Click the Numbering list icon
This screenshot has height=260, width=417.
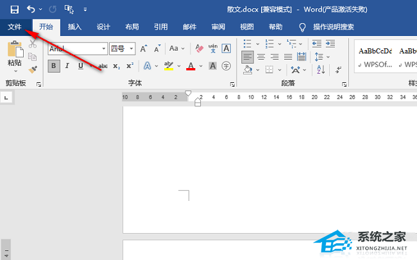point(269,44)
